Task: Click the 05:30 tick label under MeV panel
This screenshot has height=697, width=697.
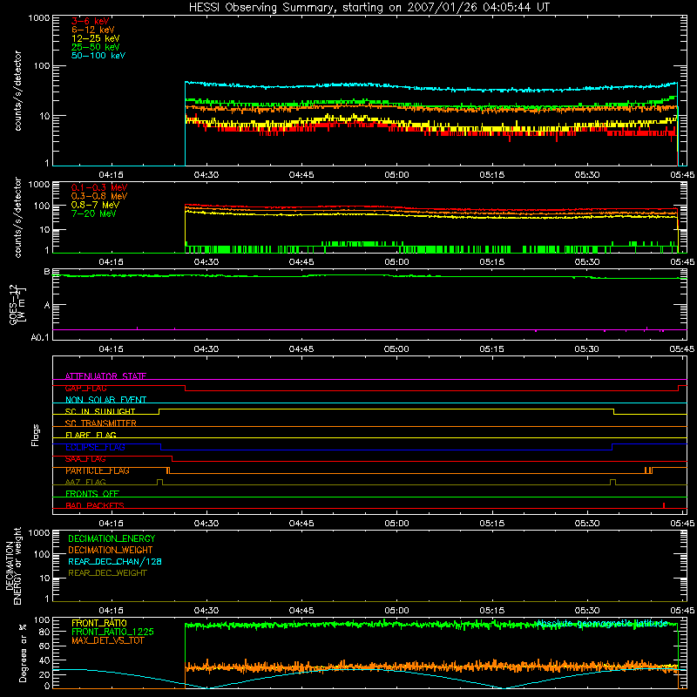Action: pos(586,262)
